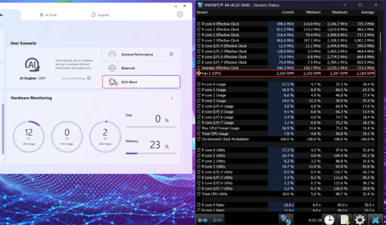Click the HWiNFO collapse arrows icon
This screenshot has height=225, width=386.
[x=217, y=220]
